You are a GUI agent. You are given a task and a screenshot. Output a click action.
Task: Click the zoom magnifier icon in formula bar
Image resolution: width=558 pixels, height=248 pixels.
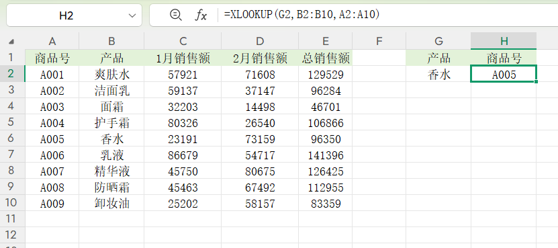176,15
